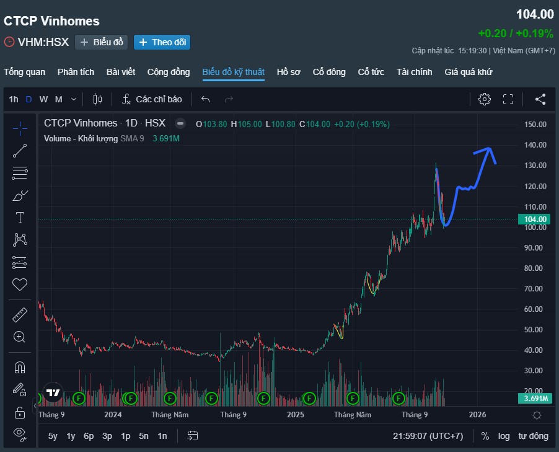Open the Cổ đông tab
The width and height of the screenshot is (559, 452).
329,72
